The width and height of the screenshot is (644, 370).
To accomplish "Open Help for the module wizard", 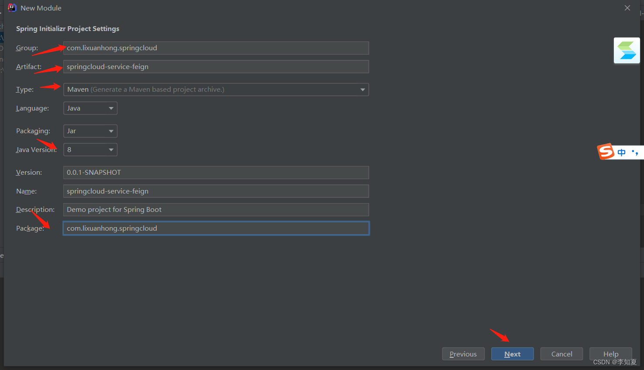I will [611, 354].
